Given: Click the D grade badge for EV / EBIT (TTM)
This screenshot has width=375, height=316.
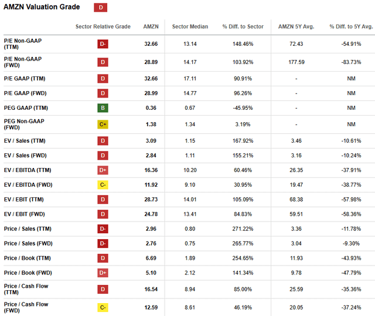Looking at the screenshot, I should click(103, 200).
